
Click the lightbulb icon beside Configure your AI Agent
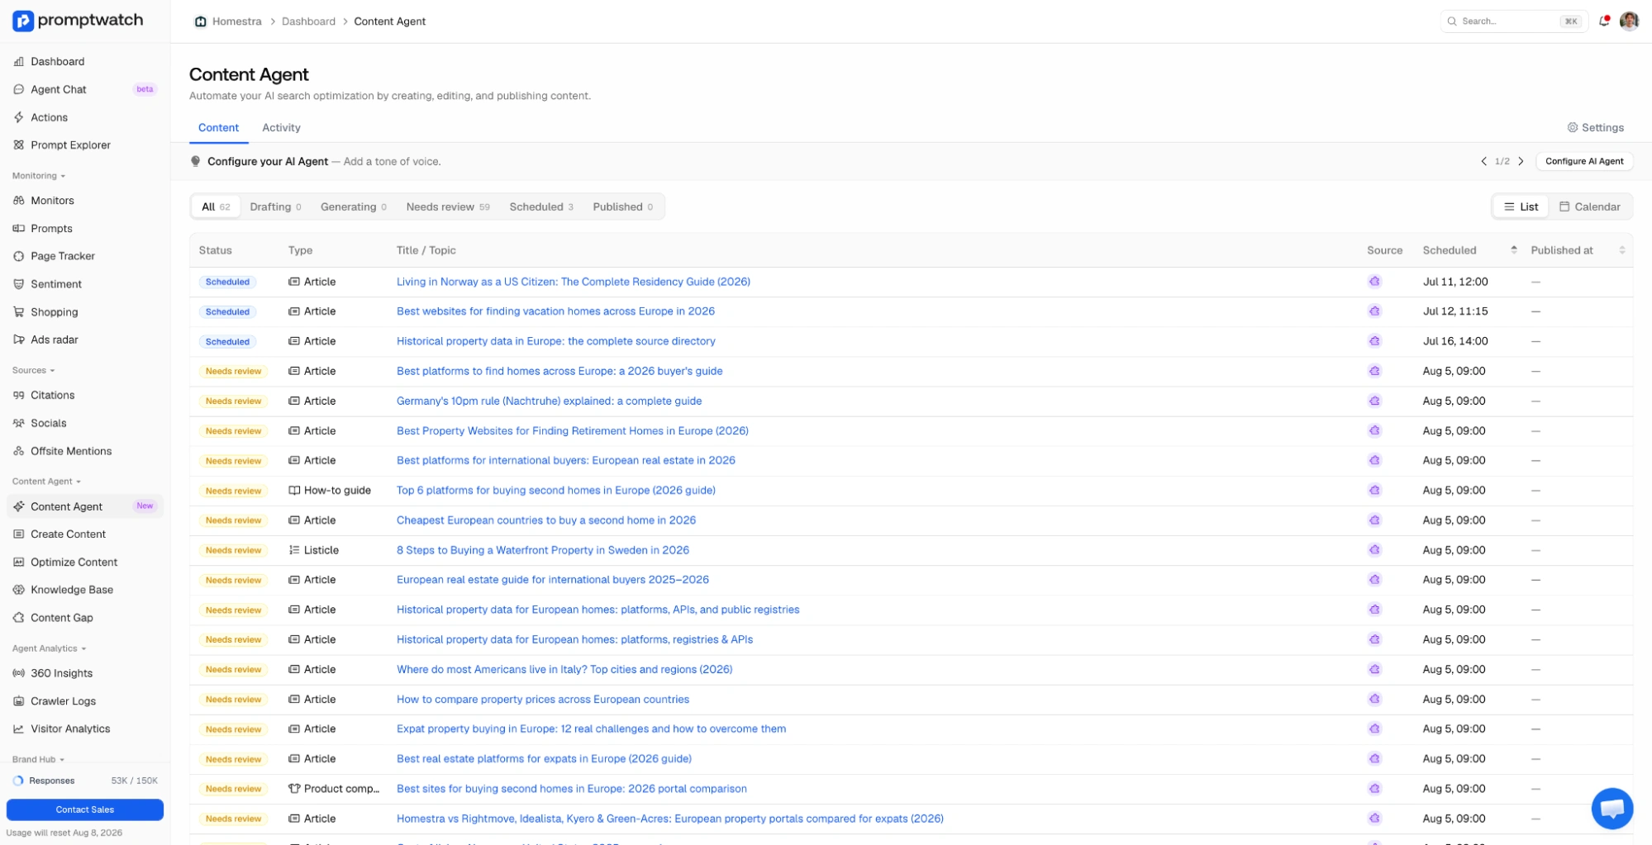pos(196,161)
